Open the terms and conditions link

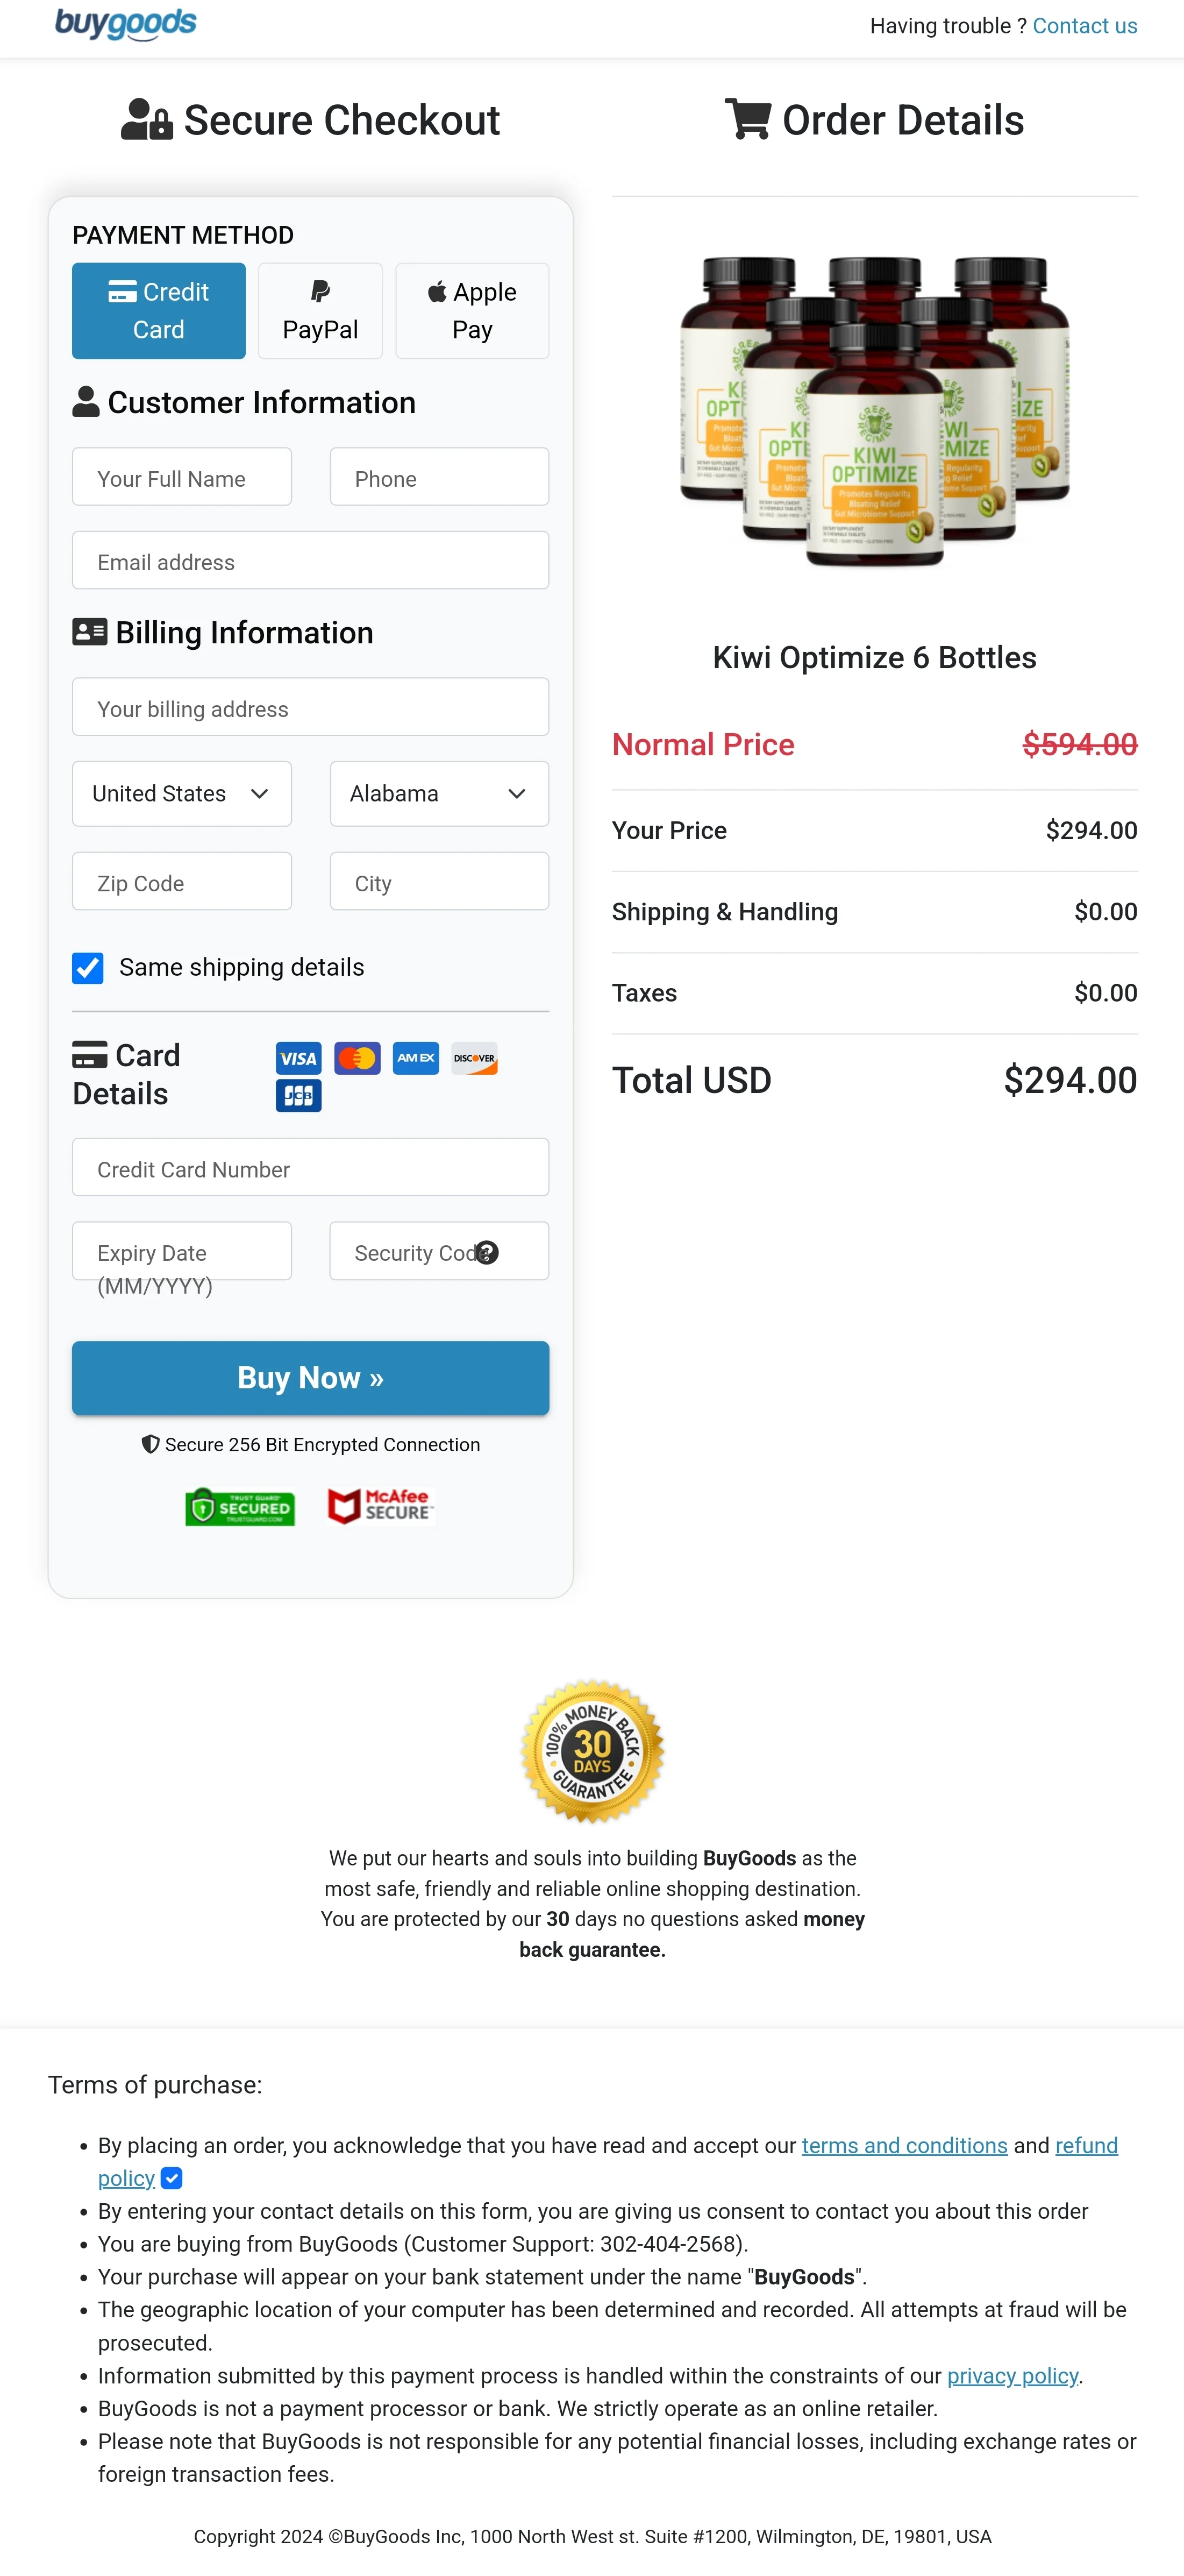pyautogui.click(x=904, y=2145)
